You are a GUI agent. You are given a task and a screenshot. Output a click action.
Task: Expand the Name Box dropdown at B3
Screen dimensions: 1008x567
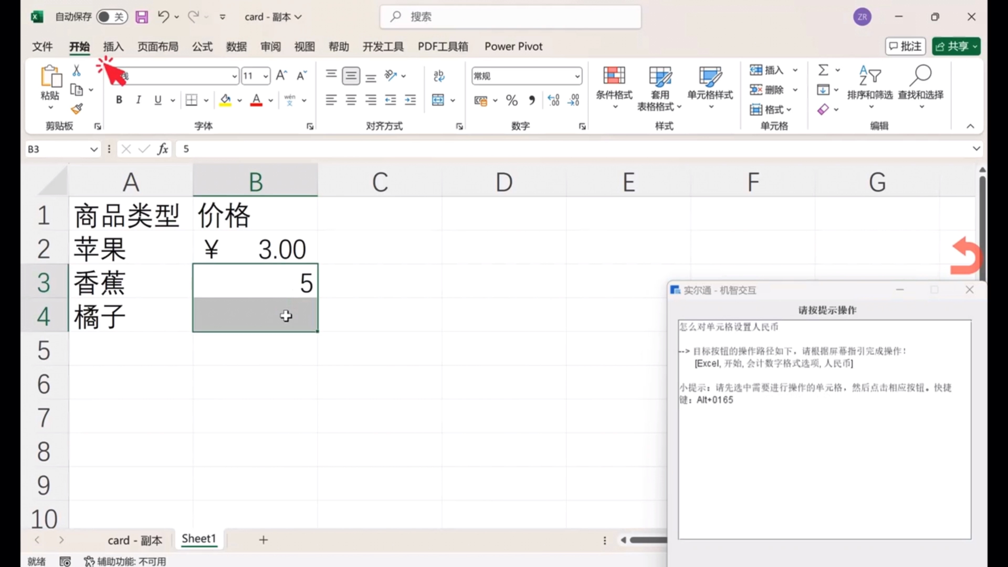(x=93, y=149)
